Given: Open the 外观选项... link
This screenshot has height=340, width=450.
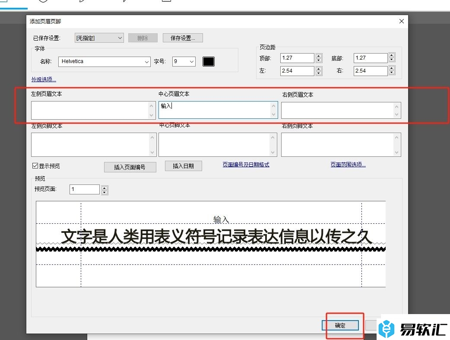Looking at the screenshot, I should 44,79.
